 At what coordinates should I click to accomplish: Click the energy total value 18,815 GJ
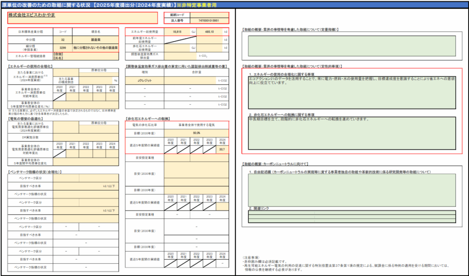coord(175,32)
